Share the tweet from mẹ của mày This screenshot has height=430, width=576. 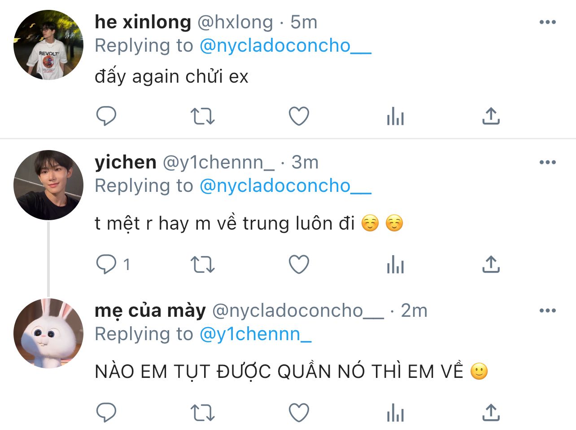(x=491, y=412)
